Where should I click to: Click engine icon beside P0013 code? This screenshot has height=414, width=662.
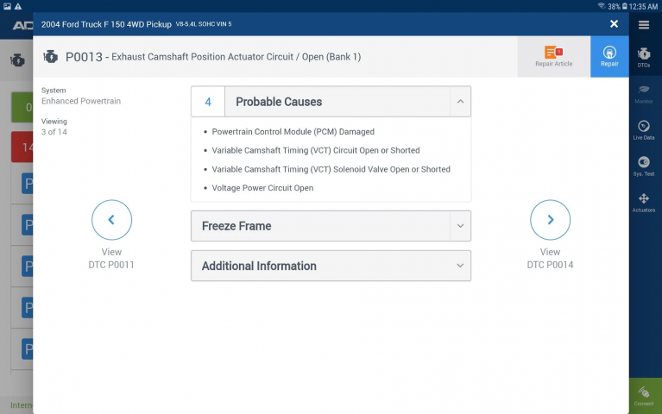click(51, 57)
